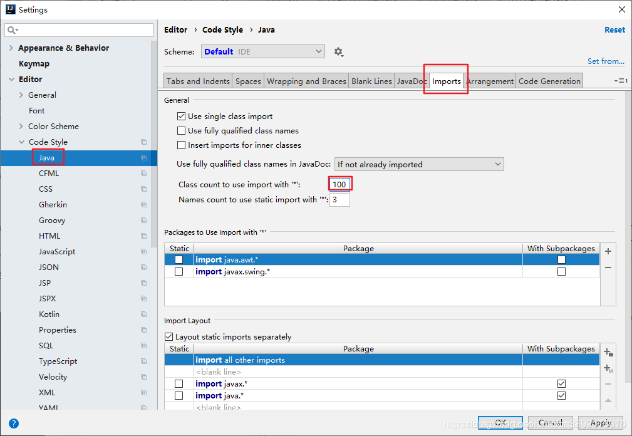Screen dimensions: 632x436
Task: Click copy icon beside HTML
Action: 143,236
